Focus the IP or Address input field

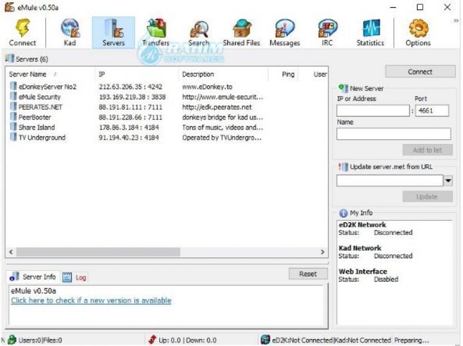pyautogui.click(x=373, y=111)
